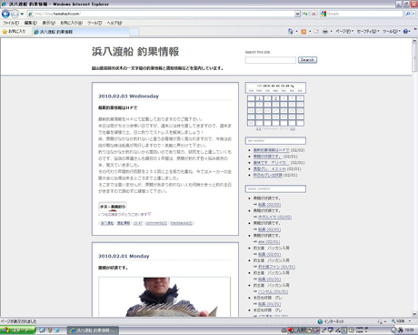Click the Windows Start button
Image resolution: width=418 pixels, height=335 pixels.
[17, 330]
